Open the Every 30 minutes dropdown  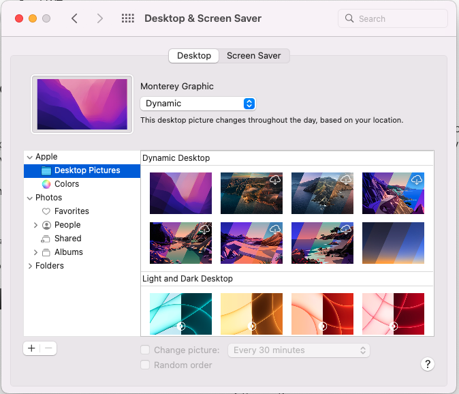point(299,350)
